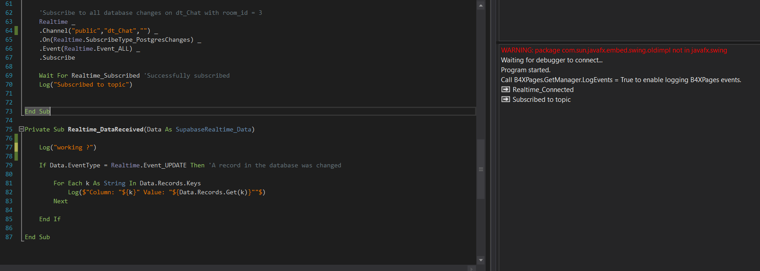The height and width of the screenshot is (271, 760).
Task: Click the Log("working ?") statement
Action: 67,147
